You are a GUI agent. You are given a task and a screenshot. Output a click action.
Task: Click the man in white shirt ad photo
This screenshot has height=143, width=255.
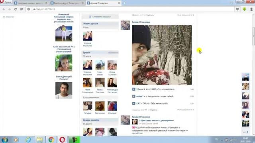click(x=64, y=90)
